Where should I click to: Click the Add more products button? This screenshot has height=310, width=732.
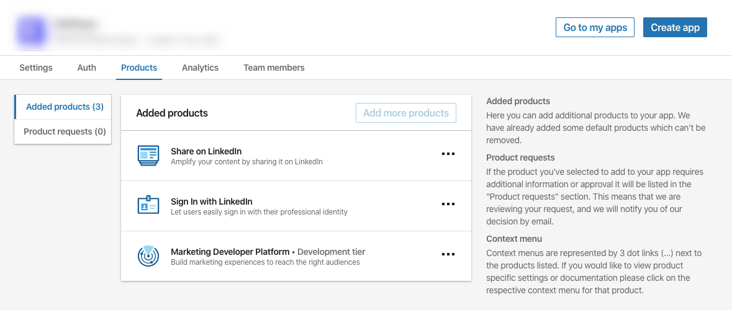(x=405, y=113)
